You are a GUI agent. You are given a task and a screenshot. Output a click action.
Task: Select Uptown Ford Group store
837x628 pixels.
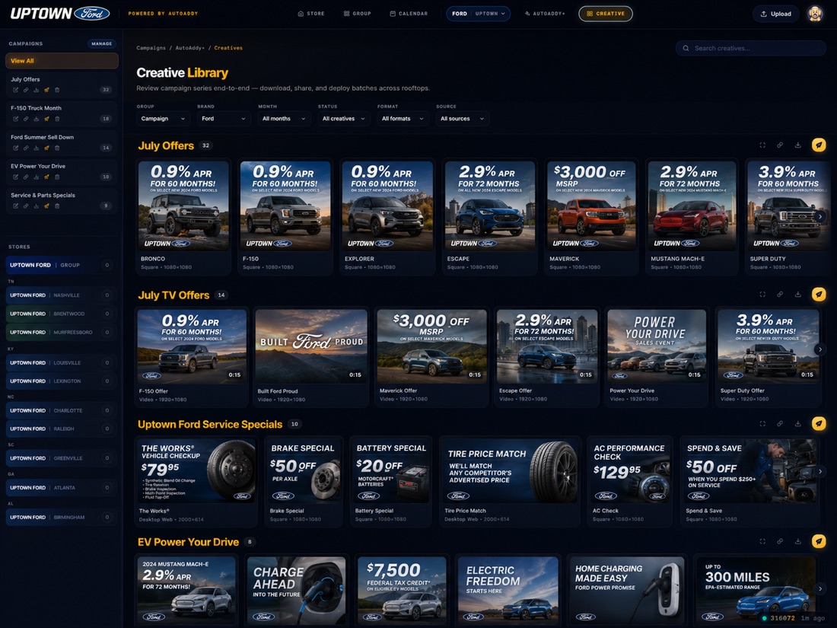tap(62, 265)
